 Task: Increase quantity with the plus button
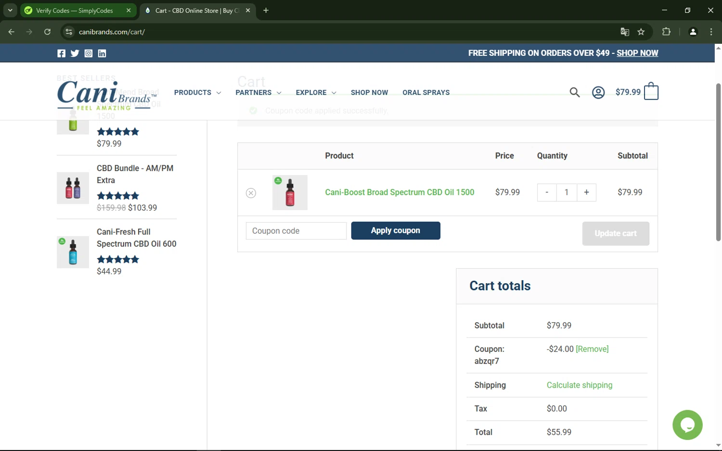pos(586,192)
